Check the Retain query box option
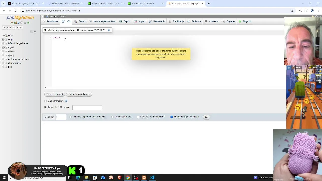The height and width of the screenshot is (181, 322). pyautogui.click(x=113, y=117)
